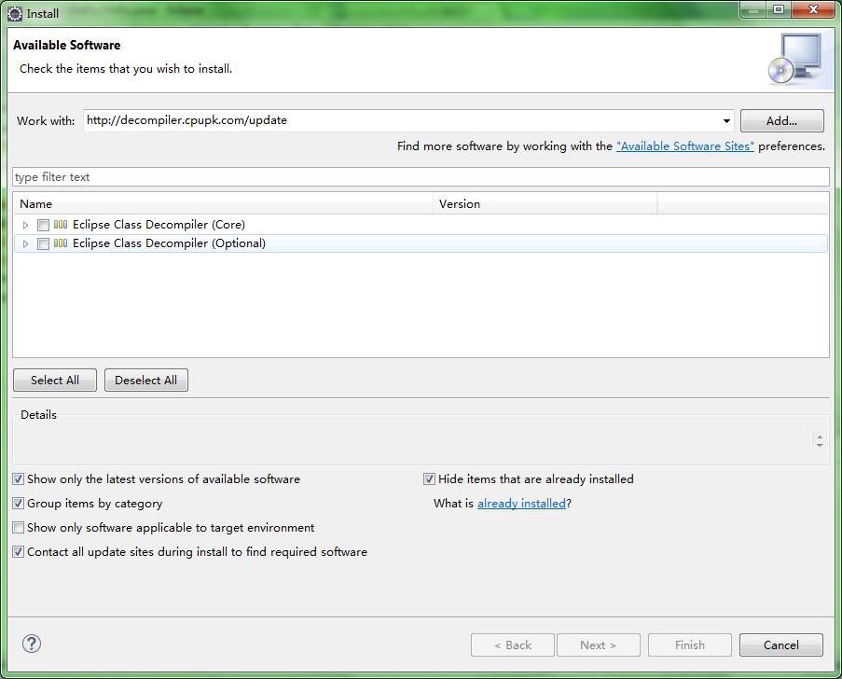Toggle Hide items that are already installed
Image resolution: width=842 pixels, height=679 pixels.
tap(429, 478)
